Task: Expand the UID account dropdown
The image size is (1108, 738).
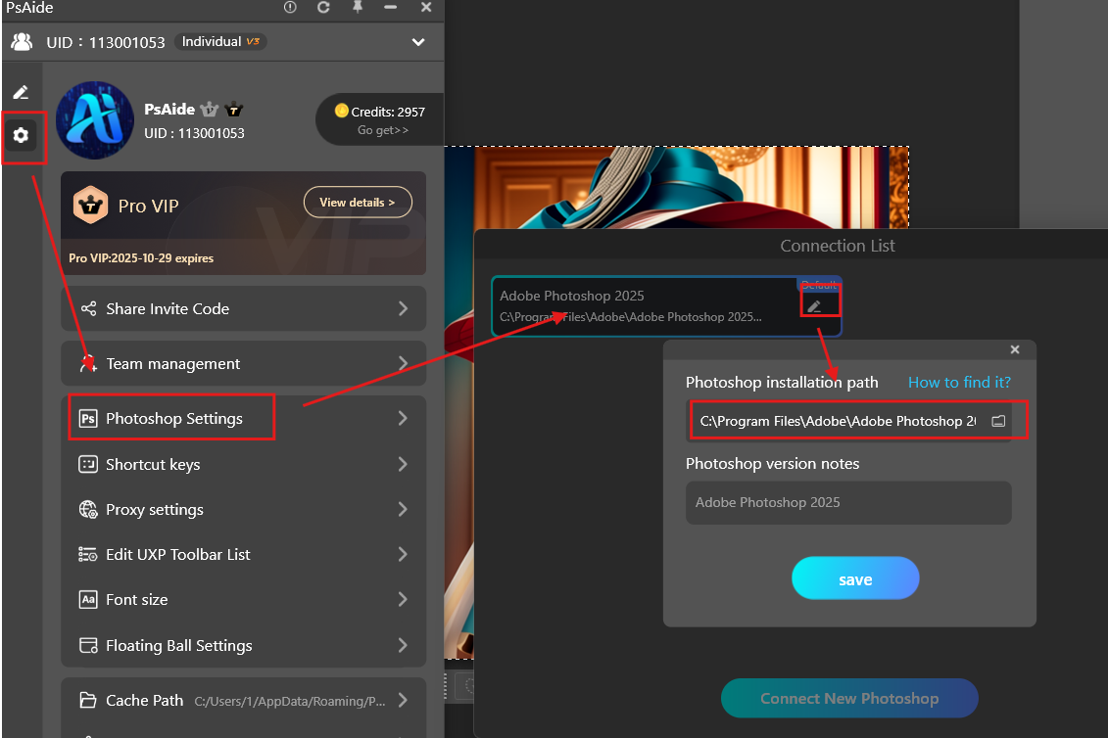Action: [x=418, y=42]
